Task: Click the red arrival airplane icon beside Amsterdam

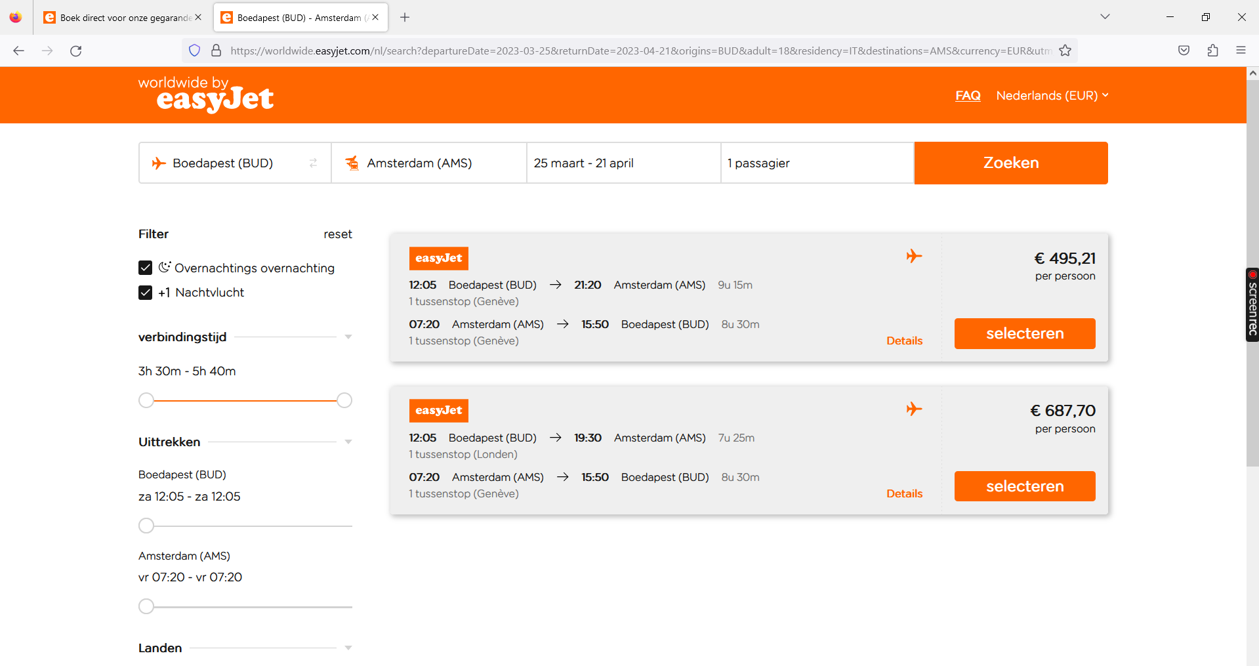Action: point(353,163)
